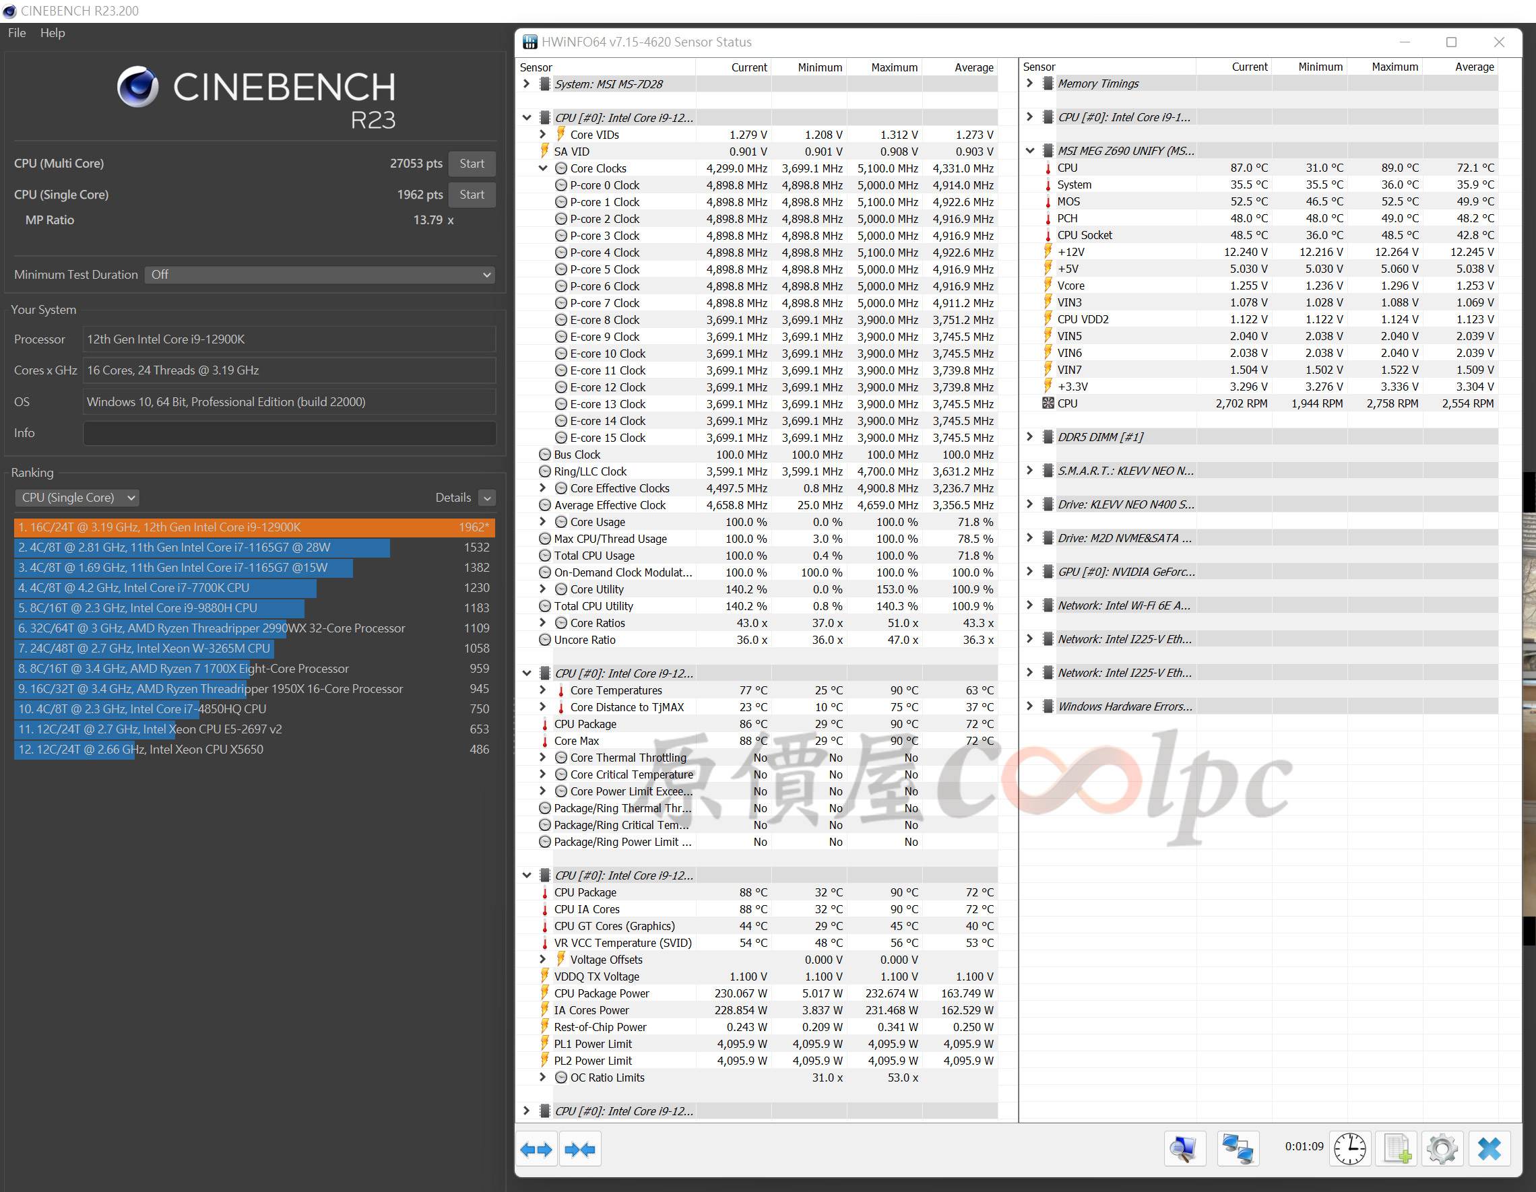Click the Vcore voltage bolt icon
This screenshot has height=1192, width=1536.
click(1048, 285)
